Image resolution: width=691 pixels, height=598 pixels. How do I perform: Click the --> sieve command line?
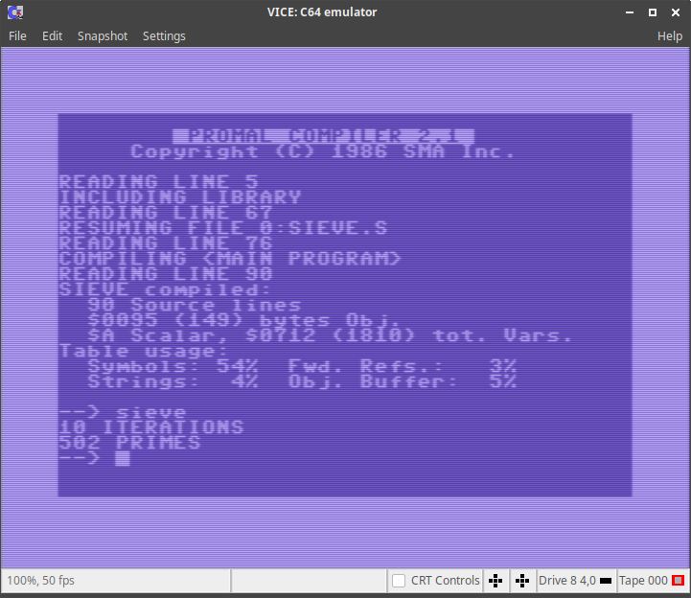(123, 412)
